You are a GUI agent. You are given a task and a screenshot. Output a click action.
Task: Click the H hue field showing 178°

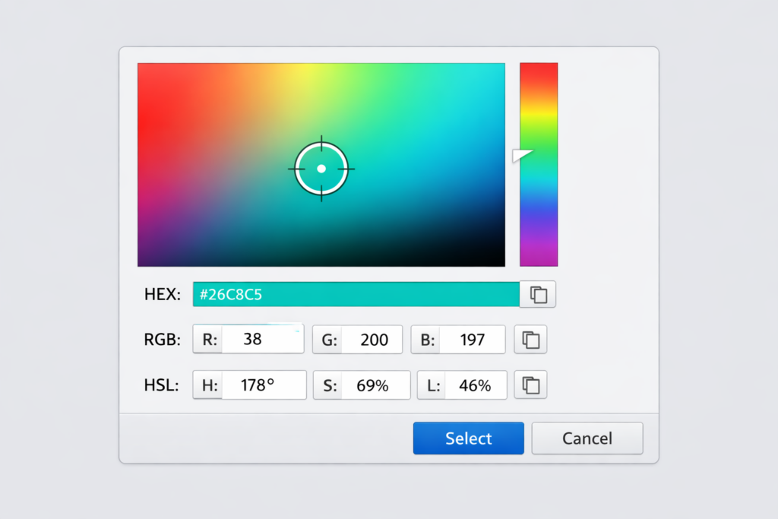tap(263, 385)
